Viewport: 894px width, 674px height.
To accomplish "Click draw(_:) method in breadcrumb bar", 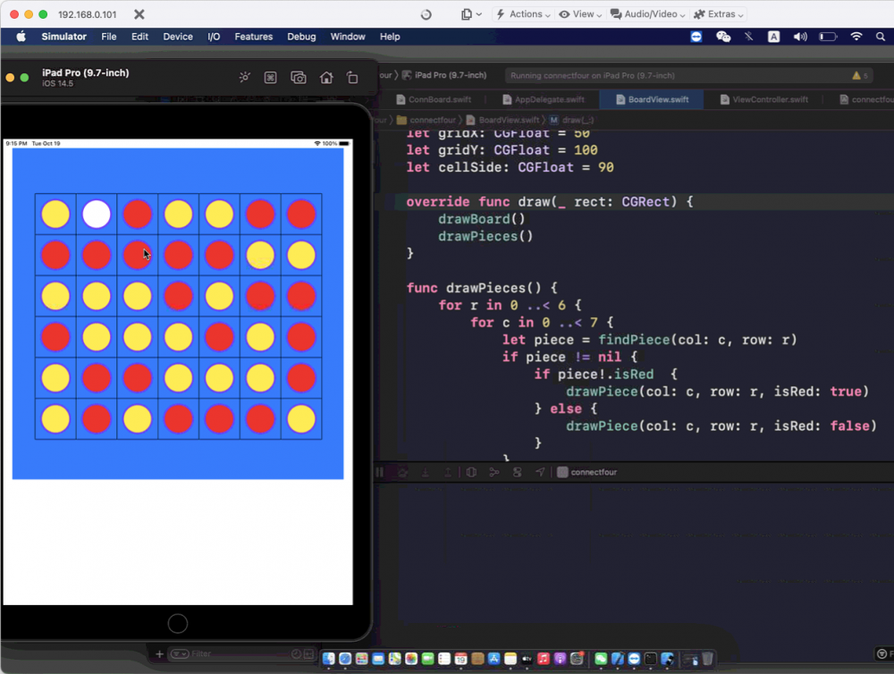I will tap(572, 120).
